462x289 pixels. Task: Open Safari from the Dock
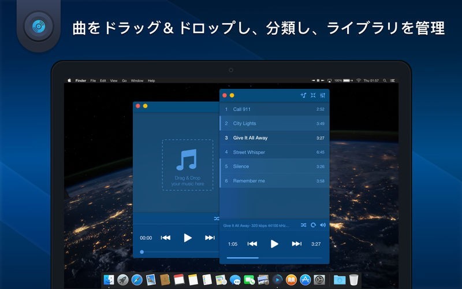pyautogui.click(x=137, y=280)
